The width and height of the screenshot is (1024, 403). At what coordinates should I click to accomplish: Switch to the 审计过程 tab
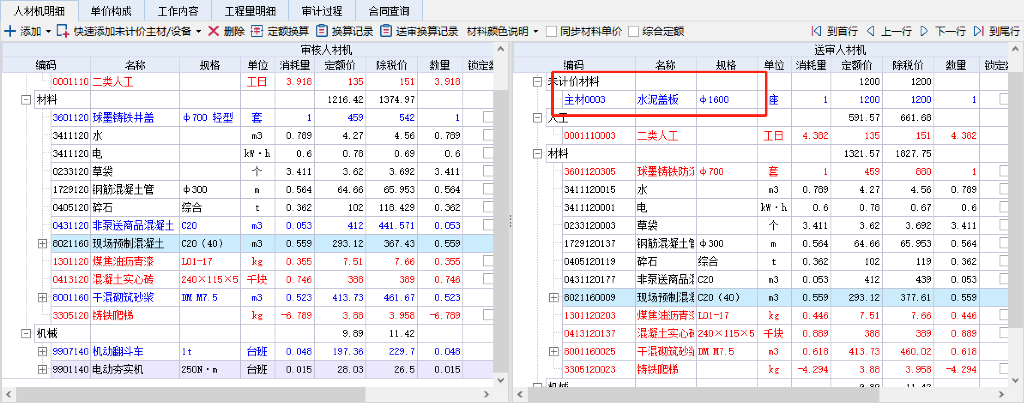coord(322,11)
